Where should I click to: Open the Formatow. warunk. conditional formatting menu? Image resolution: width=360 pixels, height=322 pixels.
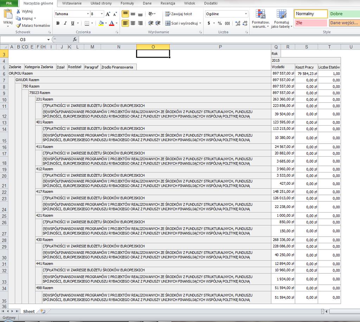261,19
